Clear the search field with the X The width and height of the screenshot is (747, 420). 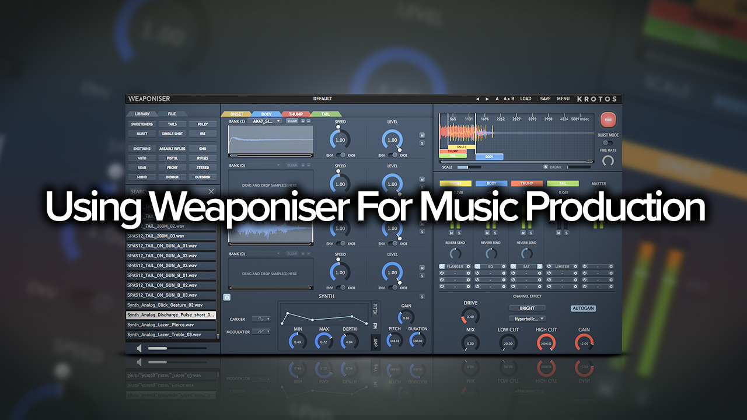211,191
